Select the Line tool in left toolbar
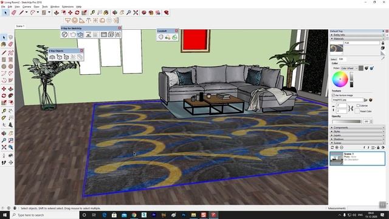389x219 pixels. coord(4,53)
